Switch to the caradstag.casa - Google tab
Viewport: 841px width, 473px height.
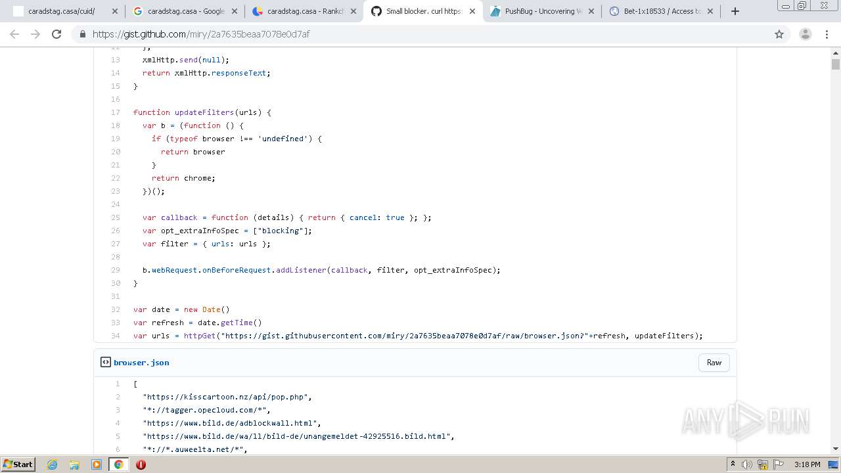[186, 11]
